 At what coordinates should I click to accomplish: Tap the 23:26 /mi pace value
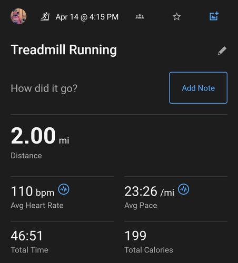coord(150,191)
